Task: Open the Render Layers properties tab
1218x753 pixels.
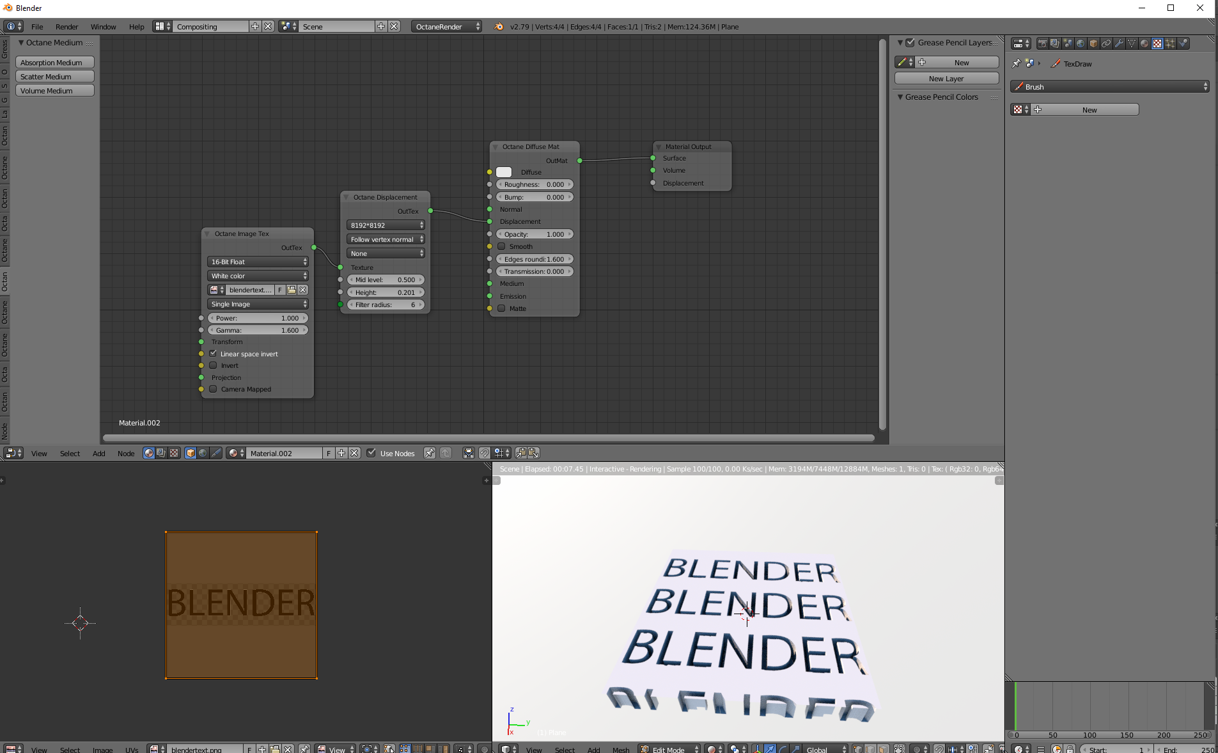Action: tap(1055, 44)
